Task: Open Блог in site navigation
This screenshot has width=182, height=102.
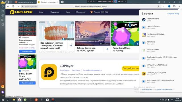Action: click(x=68, y=12)
